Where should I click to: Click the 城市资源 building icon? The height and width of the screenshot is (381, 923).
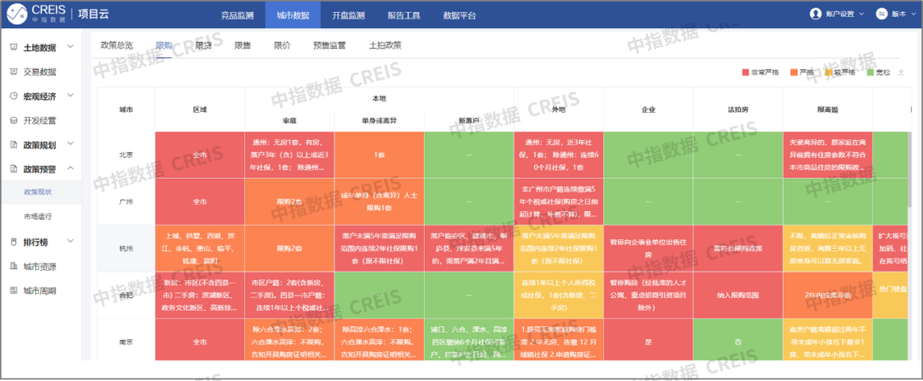pos(14,267)
